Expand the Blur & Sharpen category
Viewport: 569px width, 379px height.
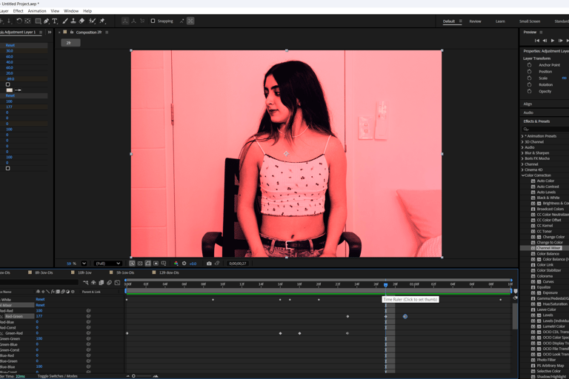click(522, 153)
